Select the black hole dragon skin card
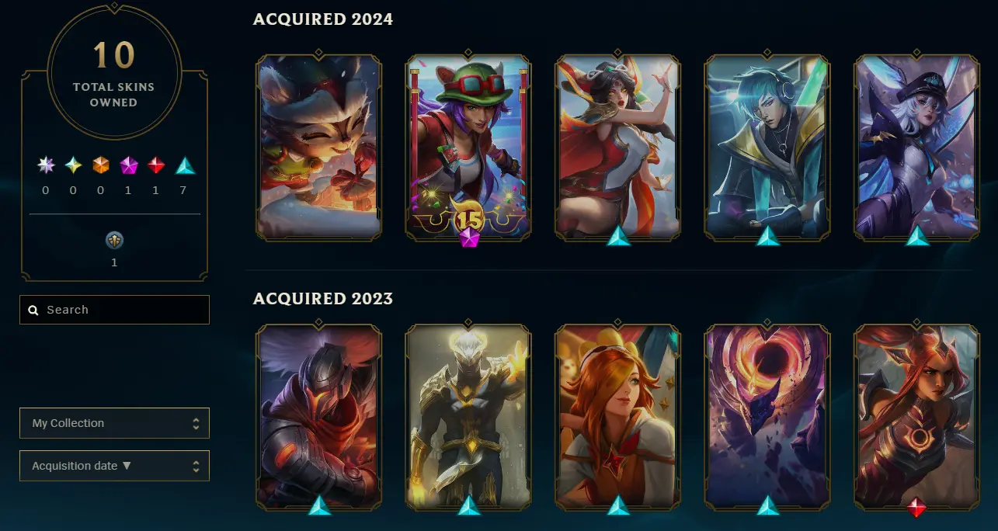 [767, 416]
